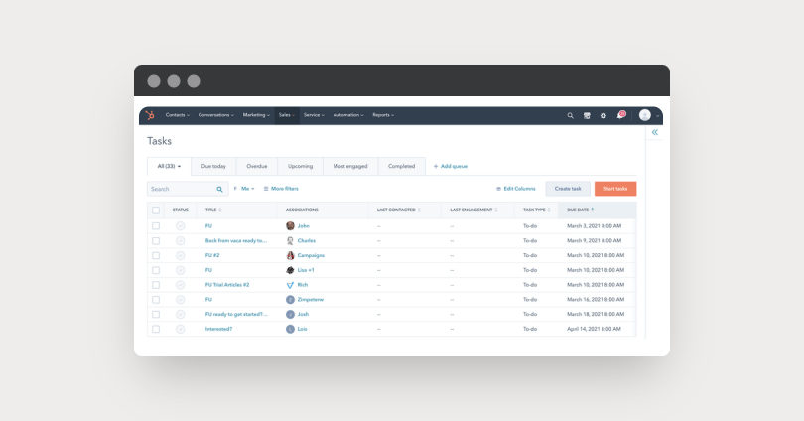
Task: Expand the Me owner filter dropdown
Action: [244, 189]
